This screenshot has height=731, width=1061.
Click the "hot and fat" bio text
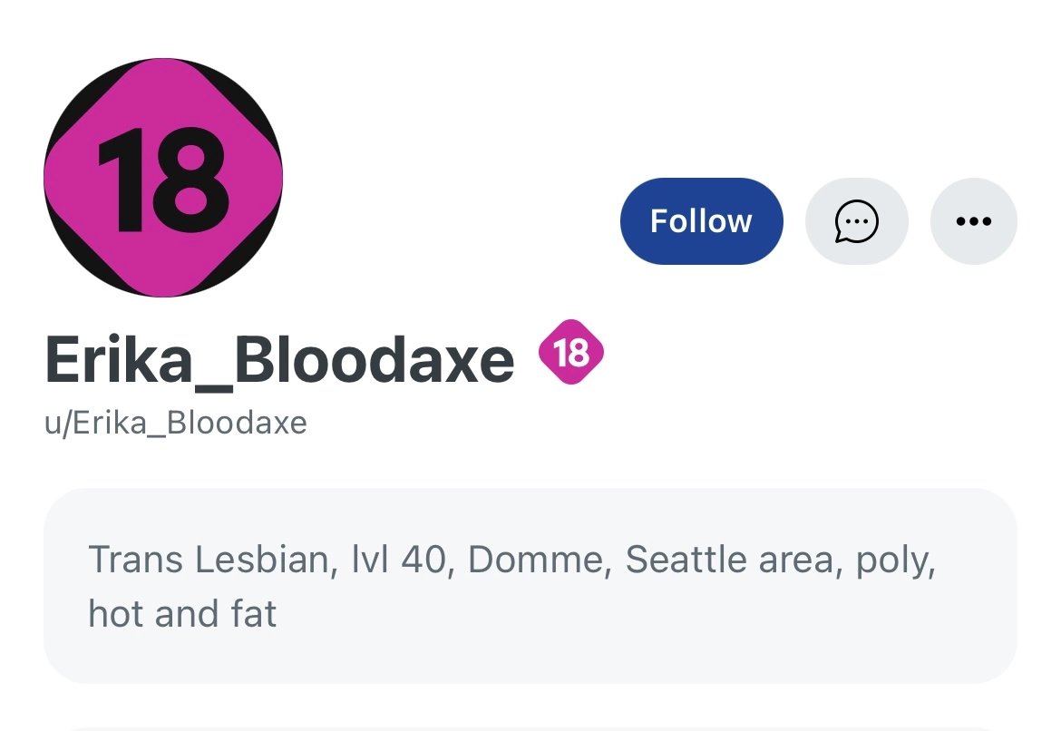click(x=182, y=614)
